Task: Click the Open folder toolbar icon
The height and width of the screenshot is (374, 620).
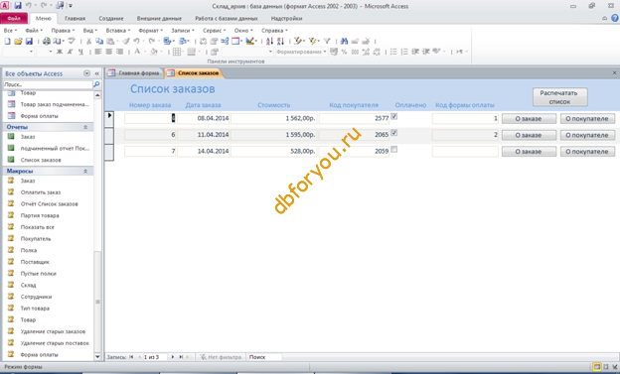Action: (18, 41)
